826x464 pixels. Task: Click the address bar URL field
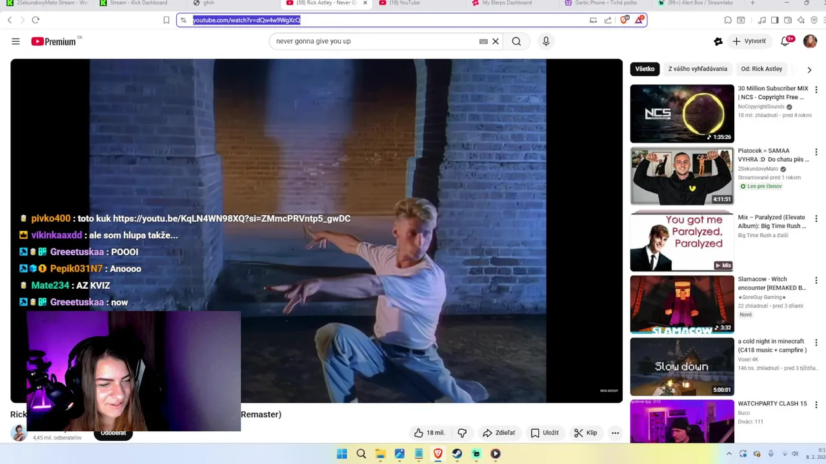tap(387, 20)
